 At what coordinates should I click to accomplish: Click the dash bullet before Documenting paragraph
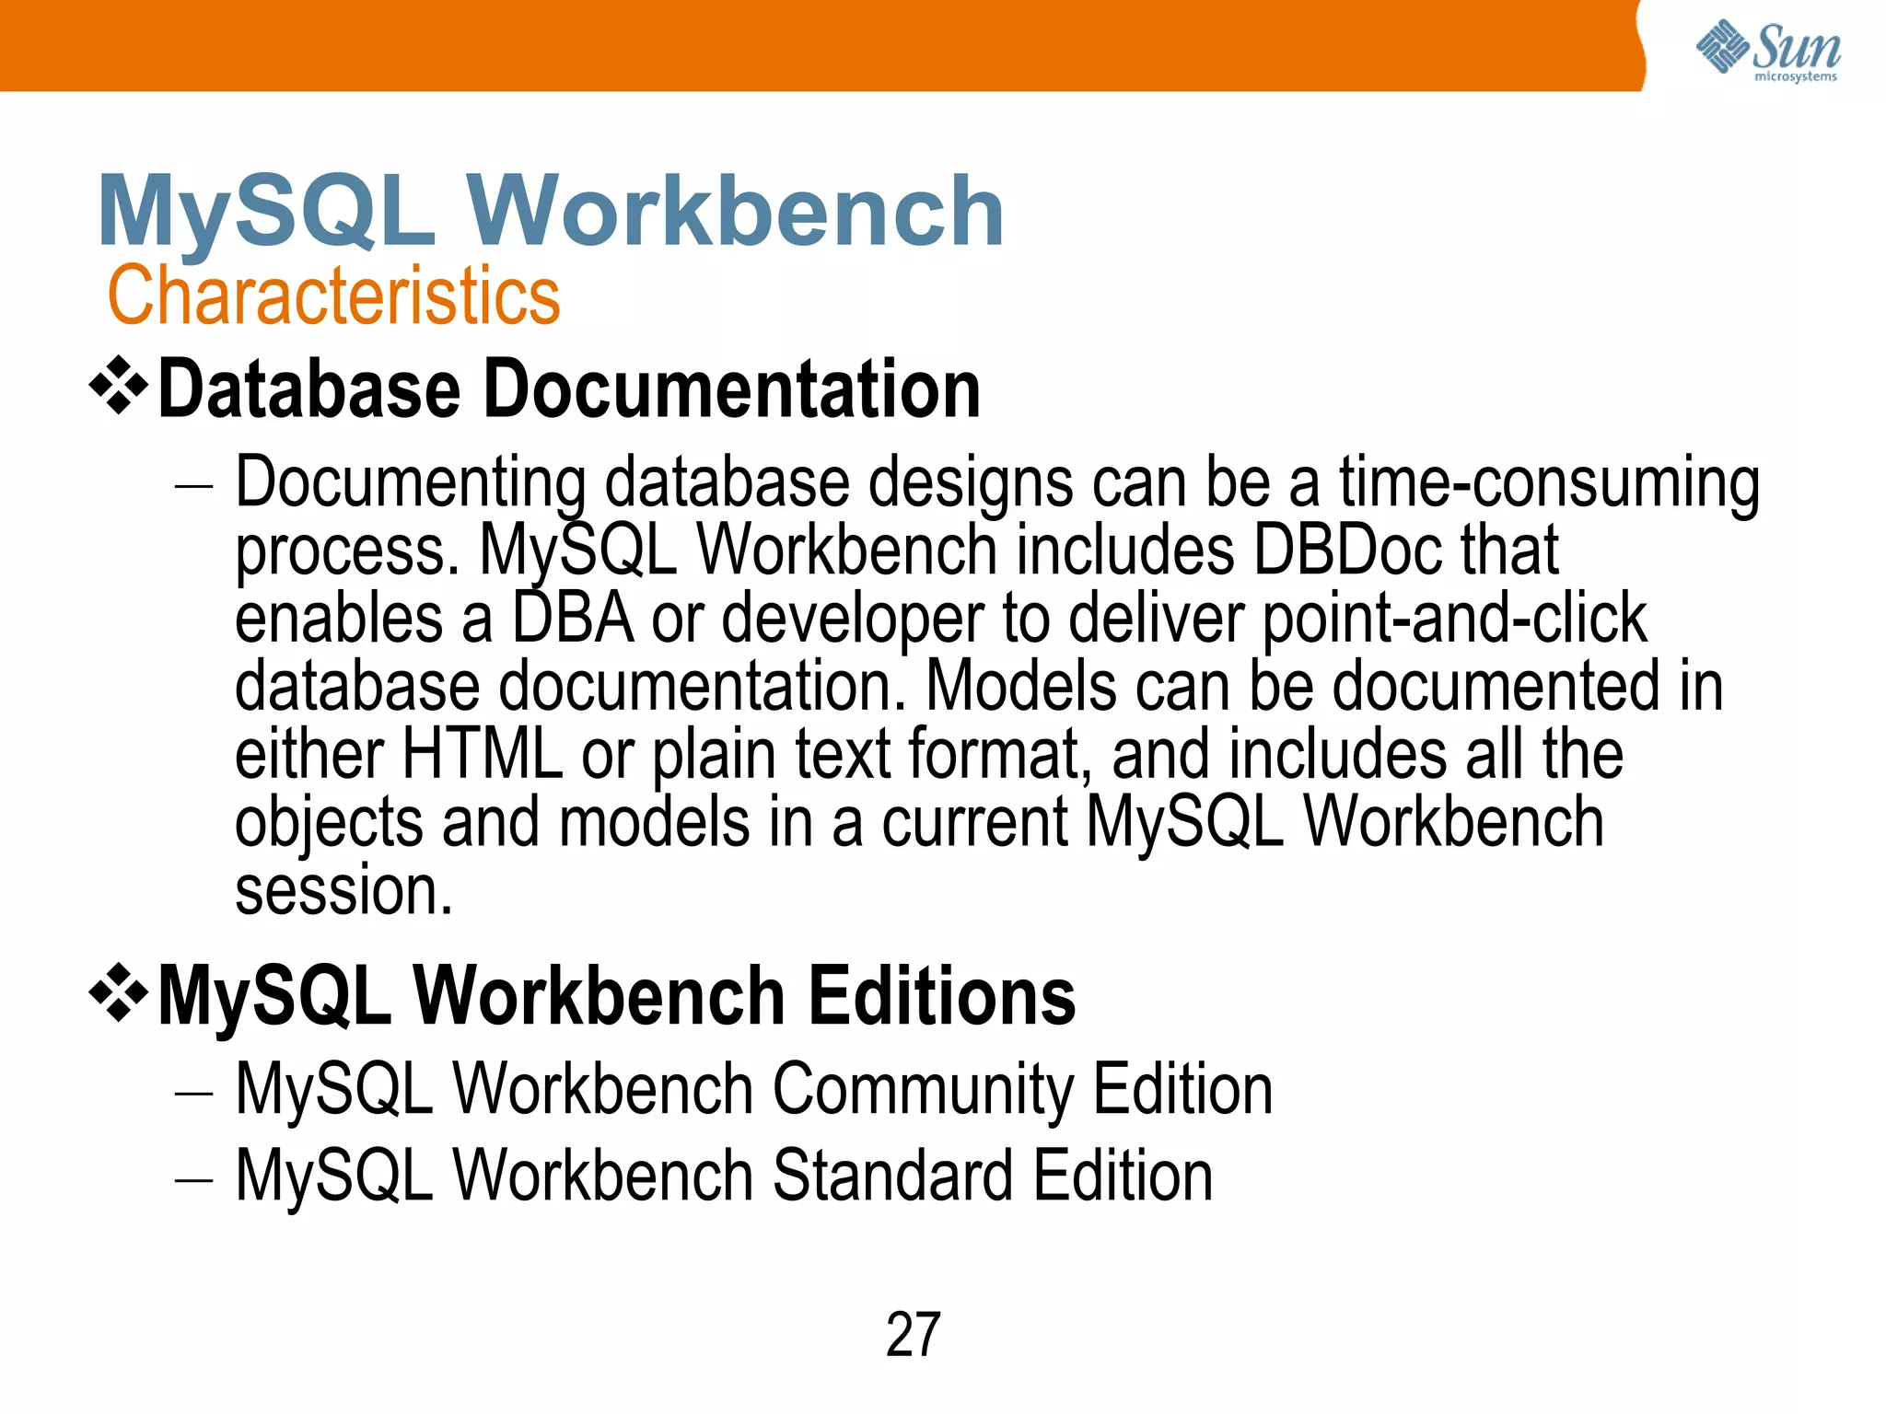[194, 487]
